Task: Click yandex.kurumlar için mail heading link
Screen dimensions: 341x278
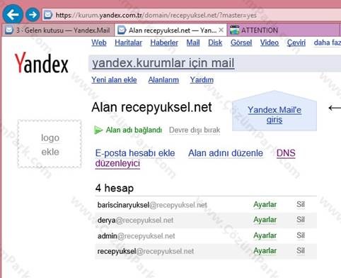Action: point(163,63)
